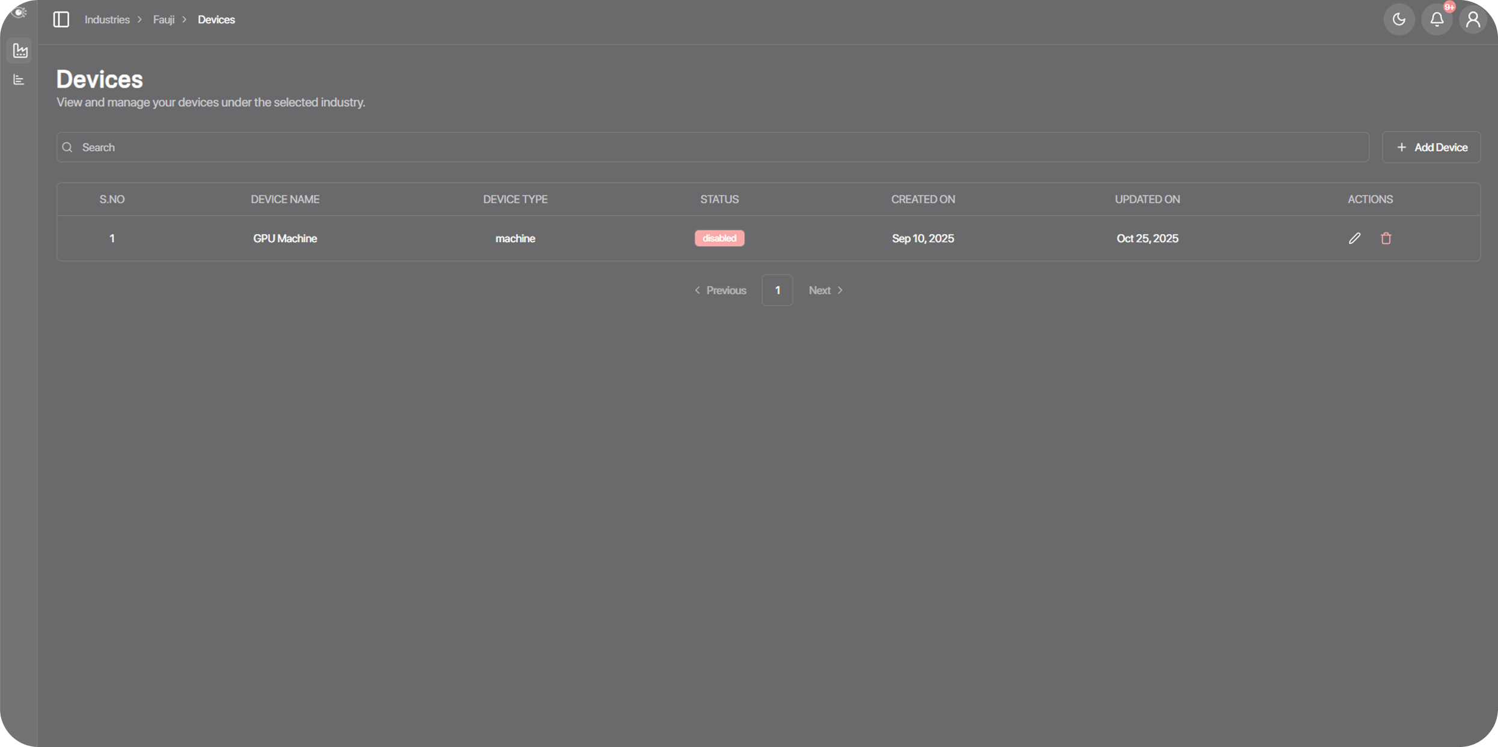Delete GPU Machine with trash icon

pyautogui.click(x=1386, y=238)
